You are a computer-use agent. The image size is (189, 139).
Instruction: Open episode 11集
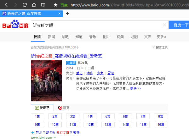coord(73,125)
